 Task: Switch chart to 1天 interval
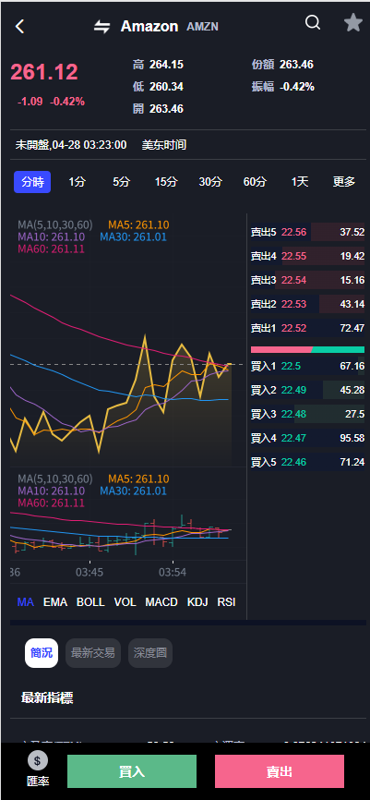(300, 182)
